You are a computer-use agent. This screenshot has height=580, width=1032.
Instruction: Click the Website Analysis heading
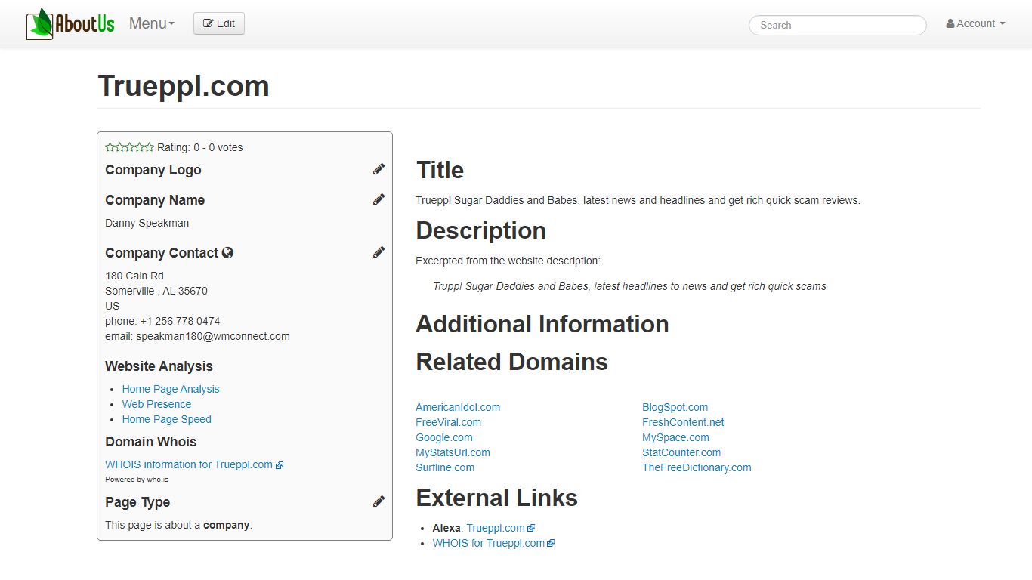coord(159,366)
